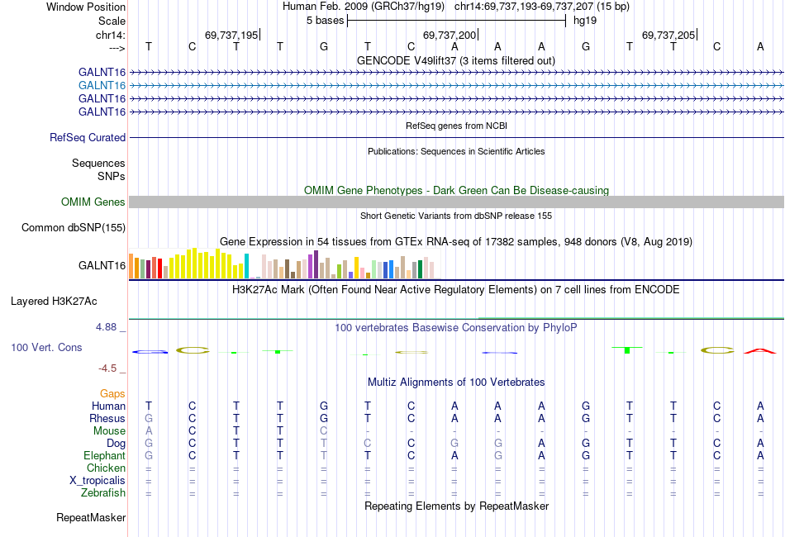785x537 pixels.
Task: Open the H3K27Ac Mark ENCODE track title
Action: point(456,290)
